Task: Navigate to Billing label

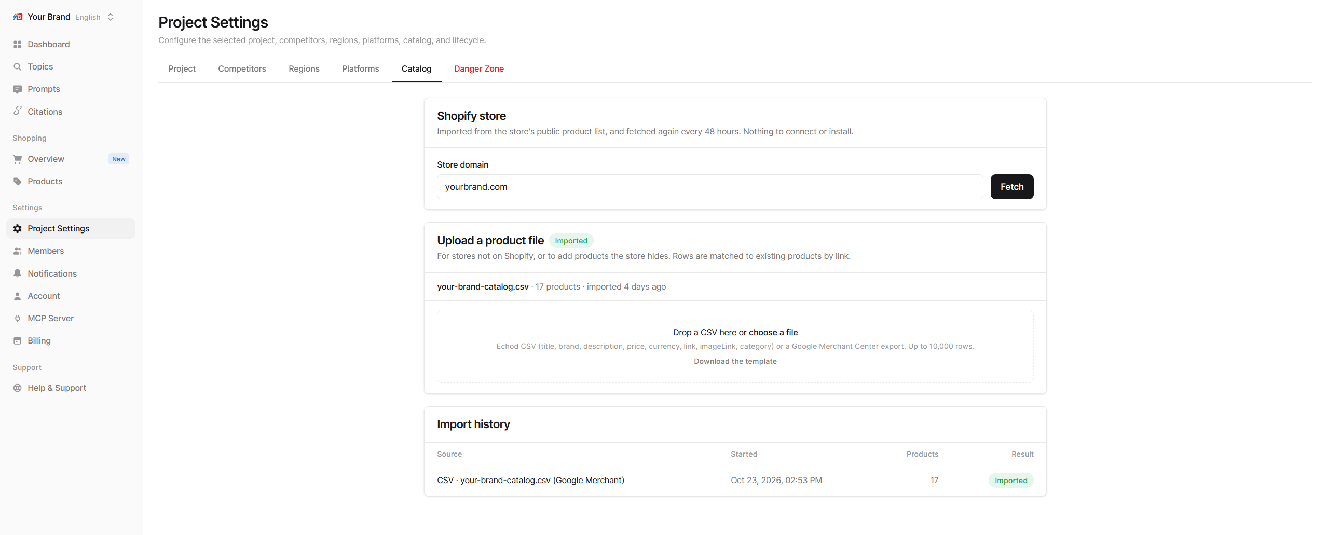Action: [39, 340]
